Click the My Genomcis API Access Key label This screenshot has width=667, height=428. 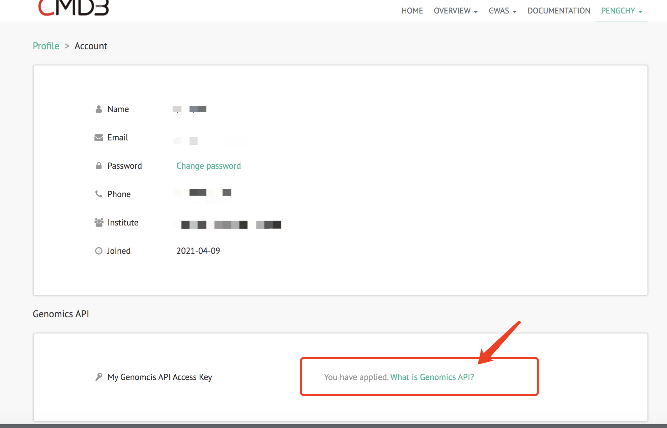(159, 377)
